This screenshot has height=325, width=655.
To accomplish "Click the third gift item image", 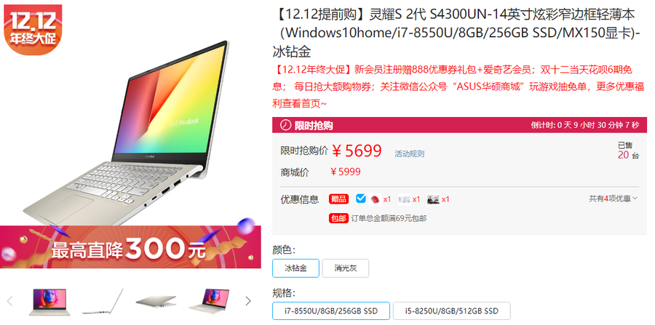I will coord(433,199).
